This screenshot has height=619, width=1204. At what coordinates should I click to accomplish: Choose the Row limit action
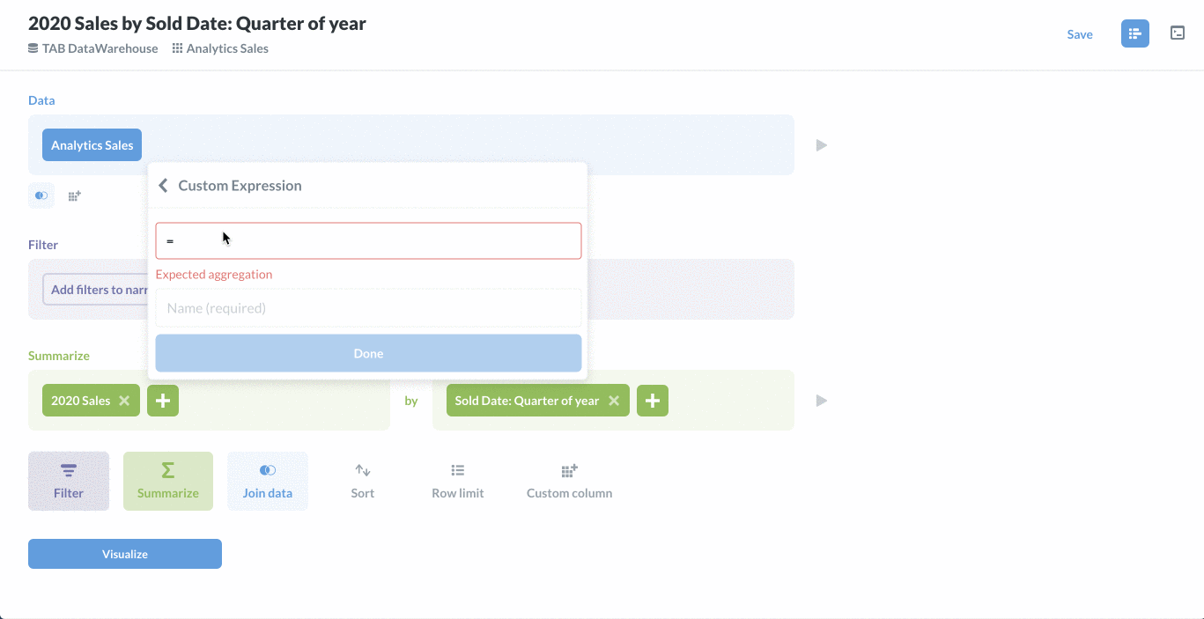pos(458,482)
